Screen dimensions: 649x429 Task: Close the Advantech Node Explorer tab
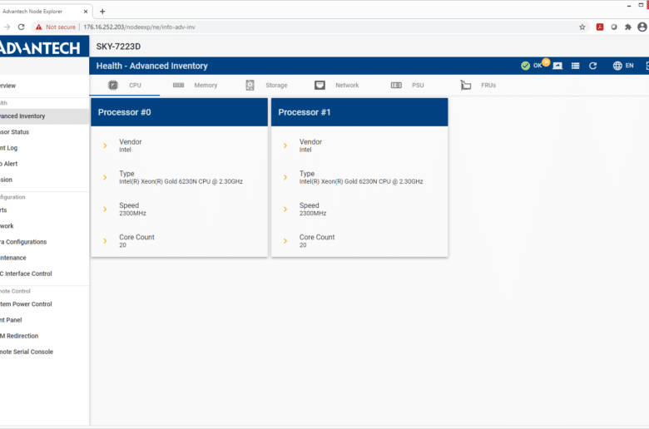point(86,12)
